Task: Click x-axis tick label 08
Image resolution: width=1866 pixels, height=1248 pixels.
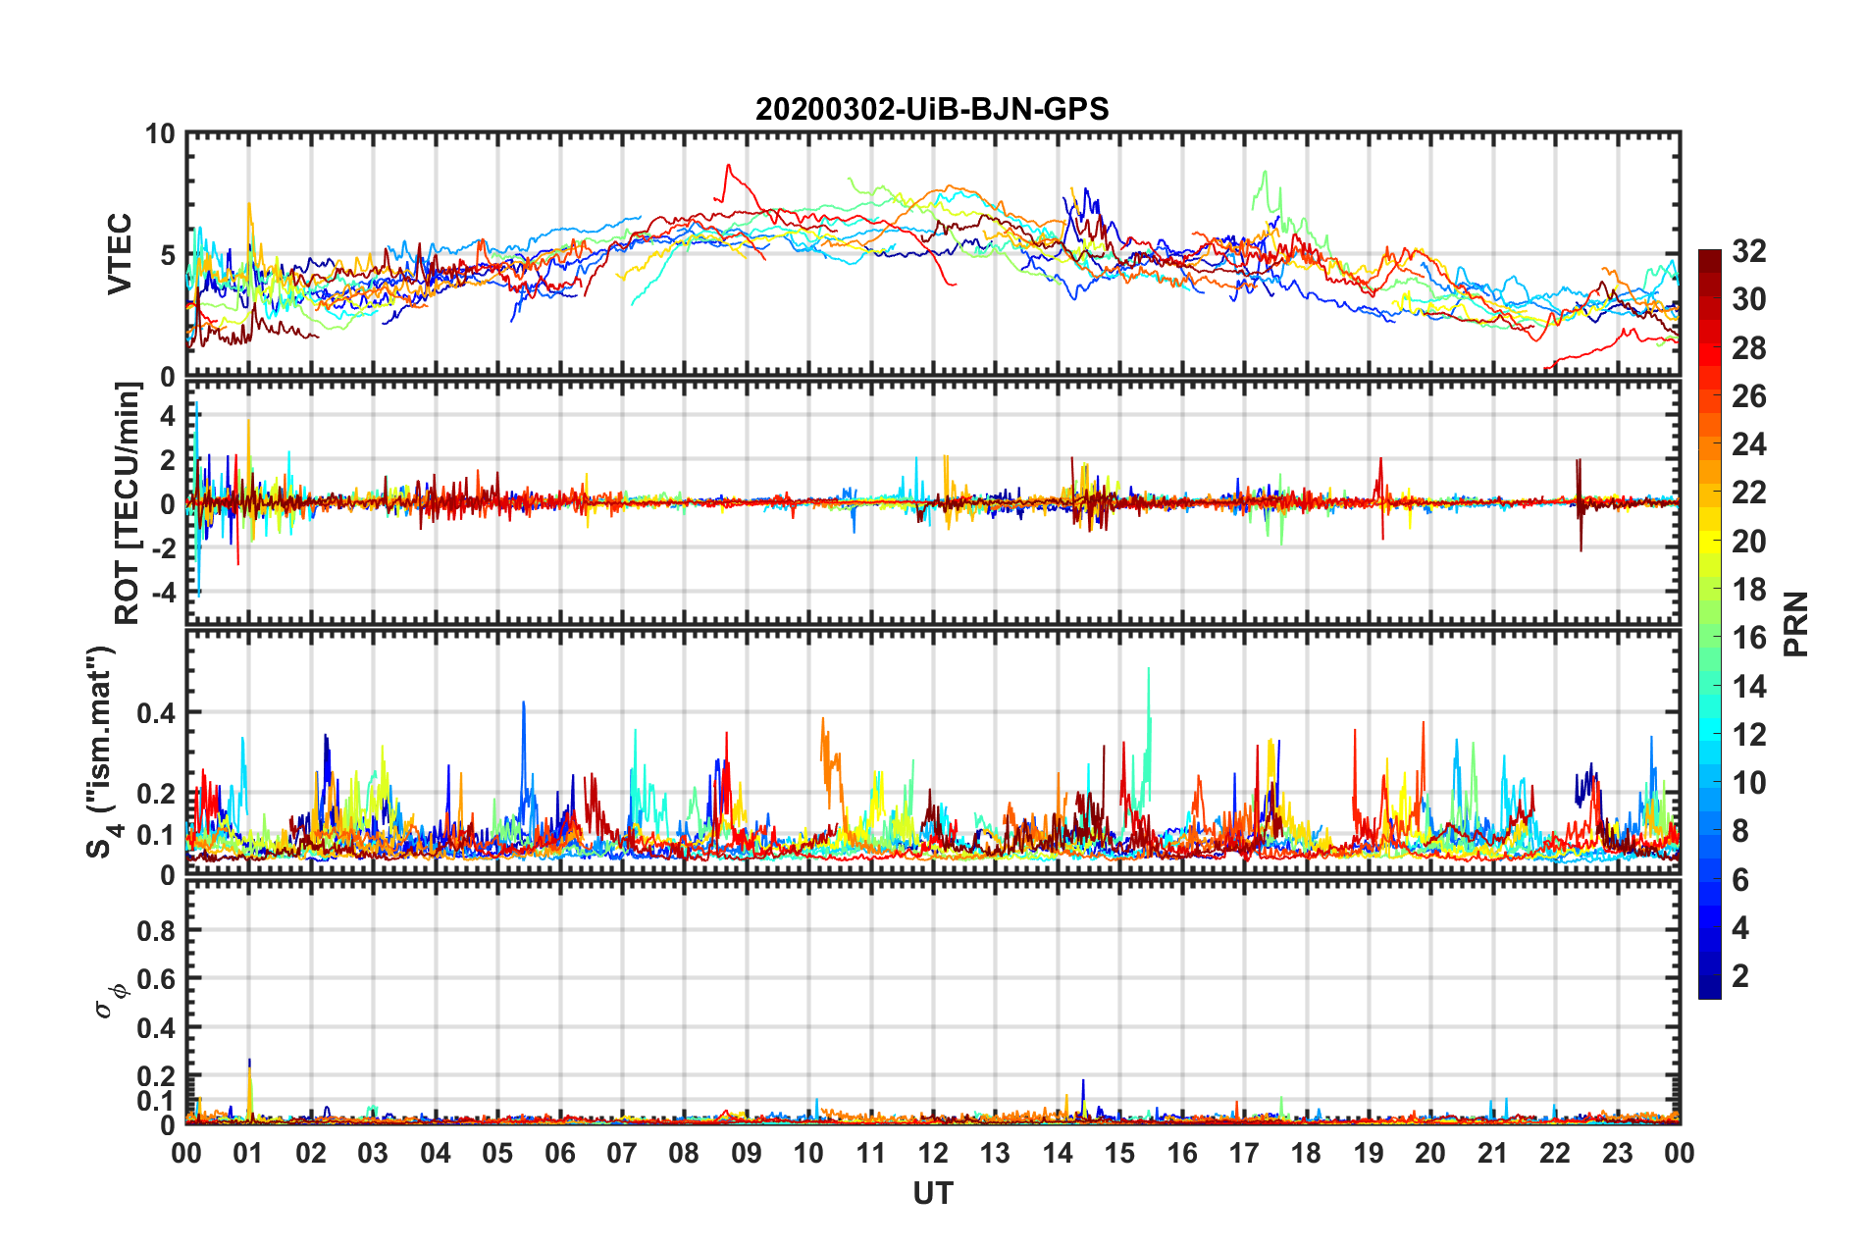Action: (684, 1153)
